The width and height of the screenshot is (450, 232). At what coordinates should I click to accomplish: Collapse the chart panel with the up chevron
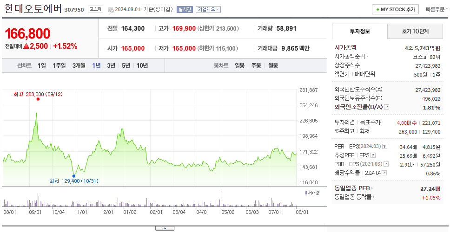pos(165,228)
